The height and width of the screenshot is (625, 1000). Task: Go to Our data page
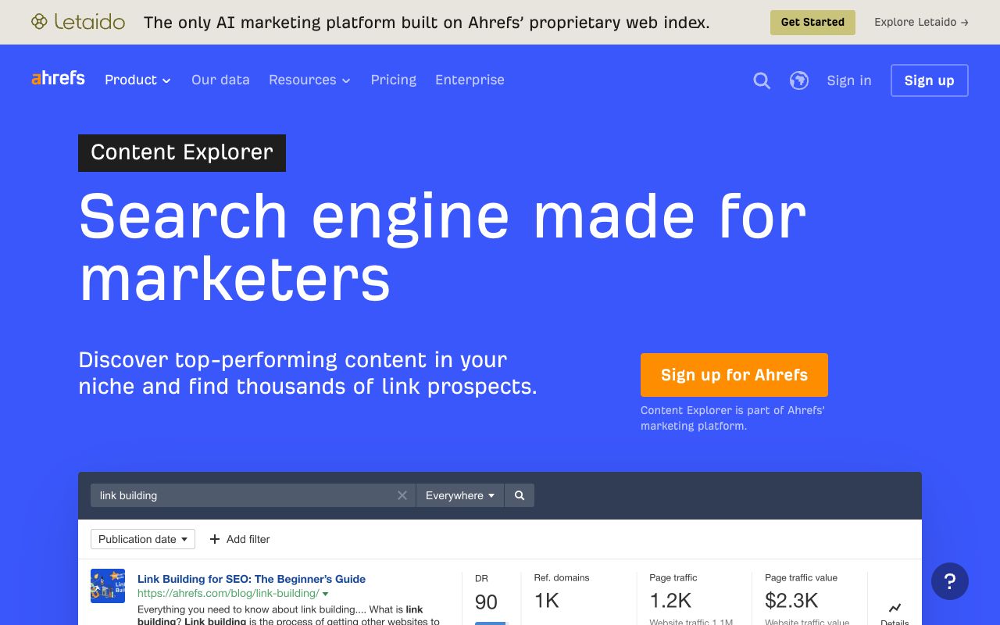220,80
